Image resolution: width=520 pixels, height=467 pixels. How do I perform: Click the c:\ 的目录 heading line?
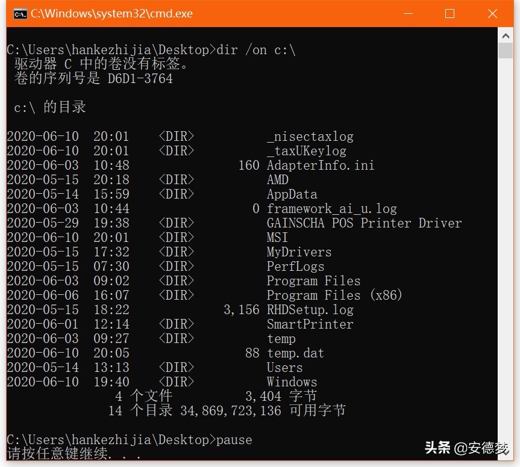(50, 107)
